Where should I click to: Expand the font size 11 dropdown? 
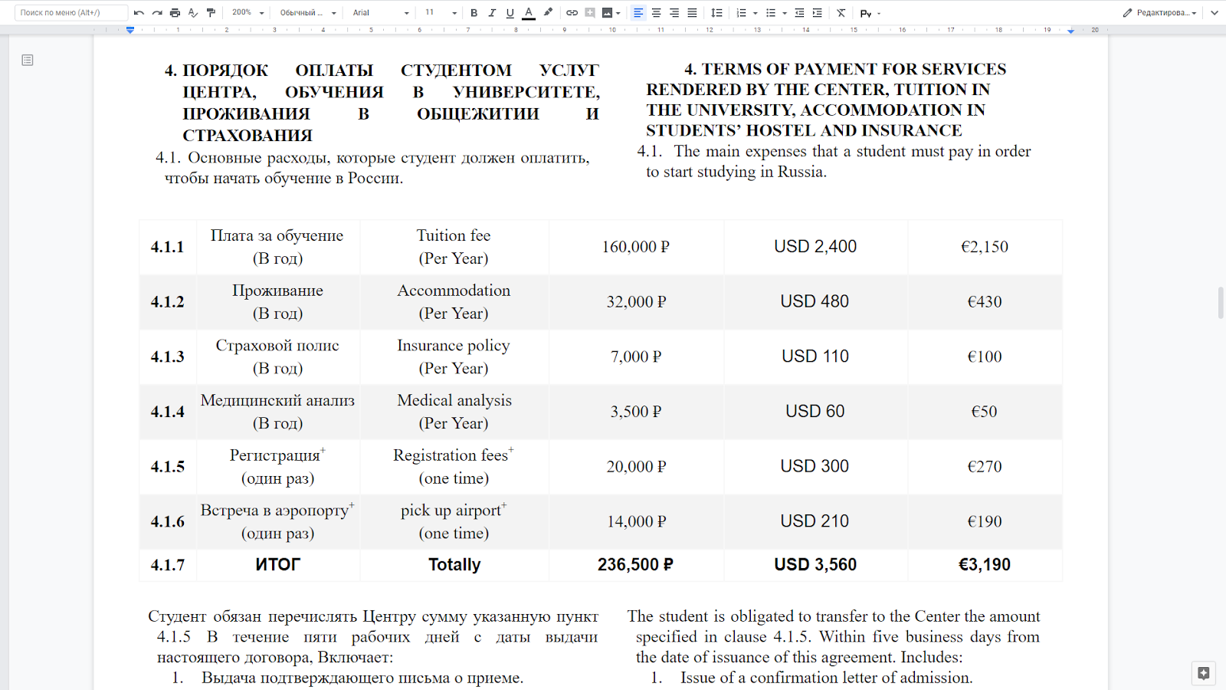(x=441, y=12)
